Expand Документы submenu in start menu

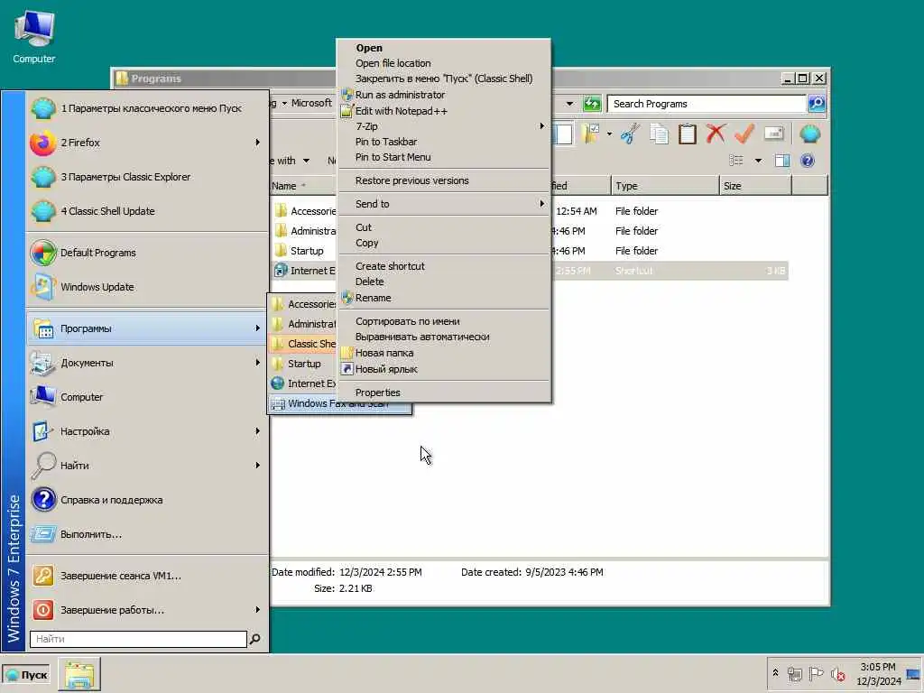[147, 363]
